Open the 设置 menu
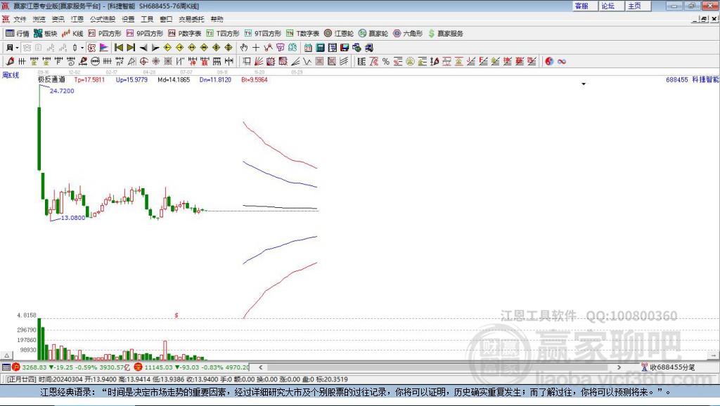This screenshot has width=720, height=406. point(128,19)
